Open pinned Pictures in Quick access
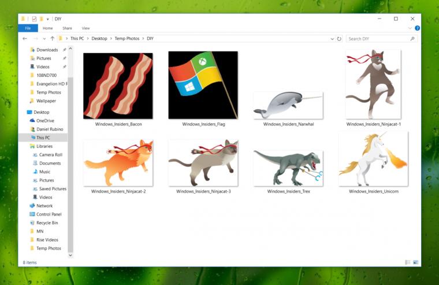This screenshot has height=285, width=439. click(44, 58)
